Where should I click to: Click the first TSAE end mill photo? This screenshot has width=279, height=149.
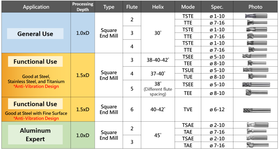(x=257, y=125)
